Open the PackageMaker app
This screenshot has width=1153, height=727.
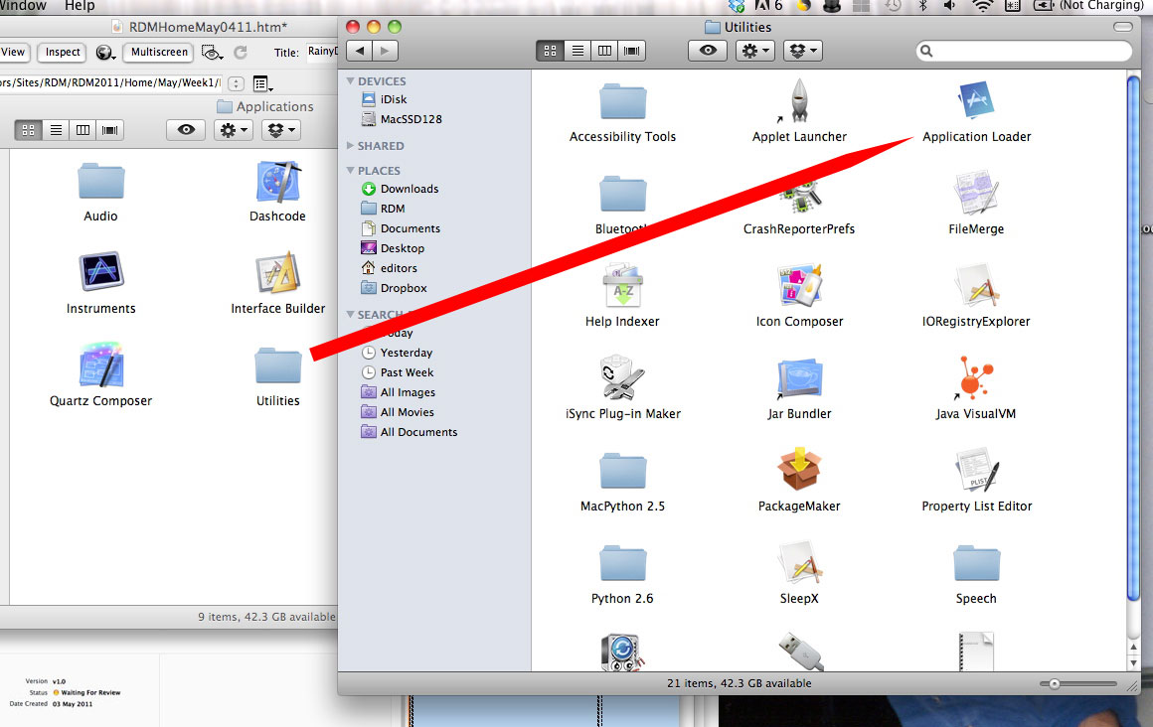click(x=799, y=471)
